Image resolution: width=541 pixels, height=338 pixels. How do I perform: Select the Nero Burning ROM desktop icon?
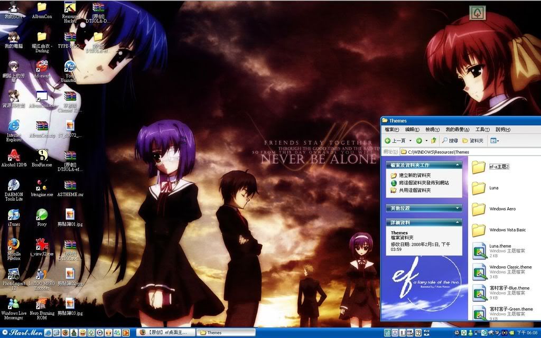click(42, 308)
